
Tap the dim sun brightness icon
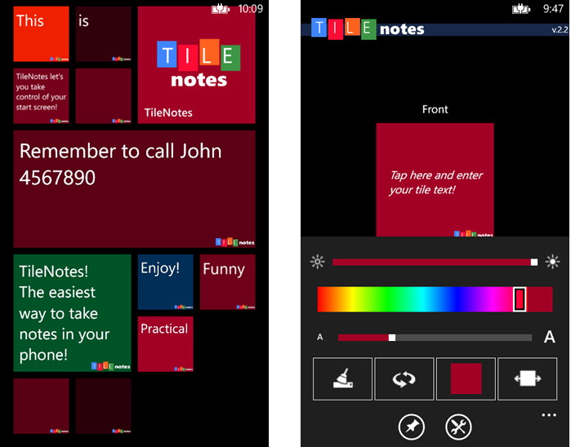tap(318, 262)
